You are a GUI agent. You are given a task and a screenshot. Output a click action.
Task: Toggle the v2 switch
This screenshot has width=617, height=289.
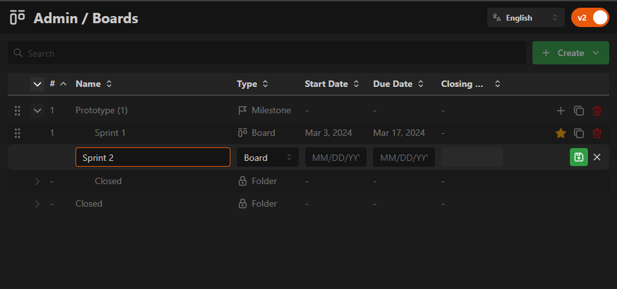click(x=590, y=17)
